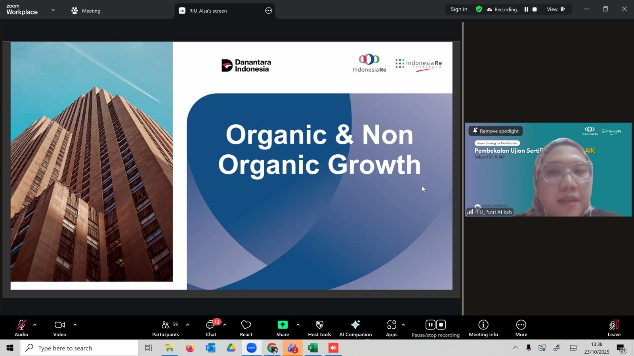Open the Apps icon
This screenshot has height=356, width=634.
coord(391,325)
